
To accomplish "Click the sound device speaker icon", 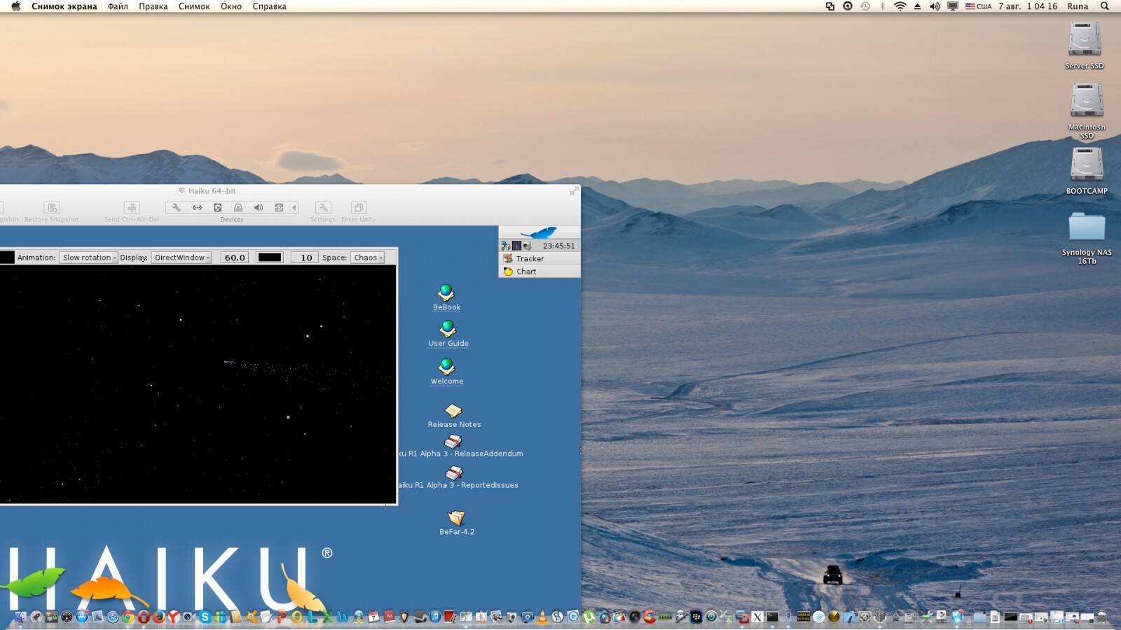I will click(x=259, y=208).
